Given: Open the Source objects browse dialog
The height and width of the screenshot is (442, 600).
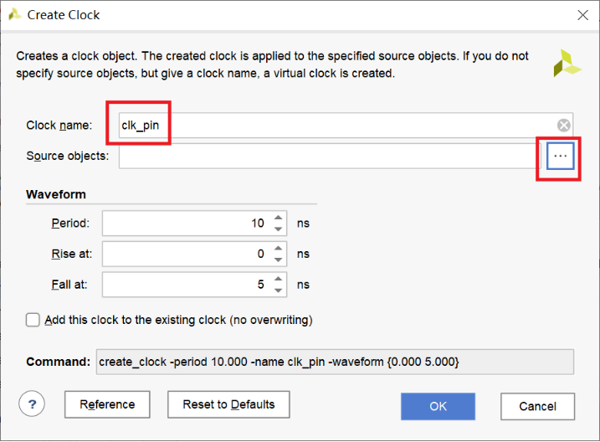Looking at the screenshot, I should [561, 157].
